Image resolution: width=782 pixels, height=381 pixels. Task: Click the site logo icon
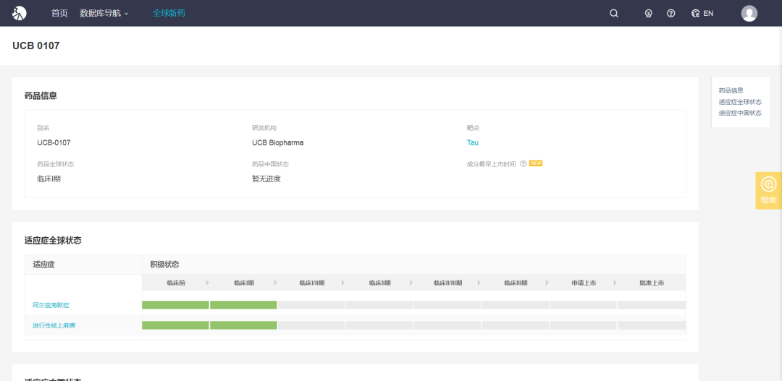pos(20,13)
